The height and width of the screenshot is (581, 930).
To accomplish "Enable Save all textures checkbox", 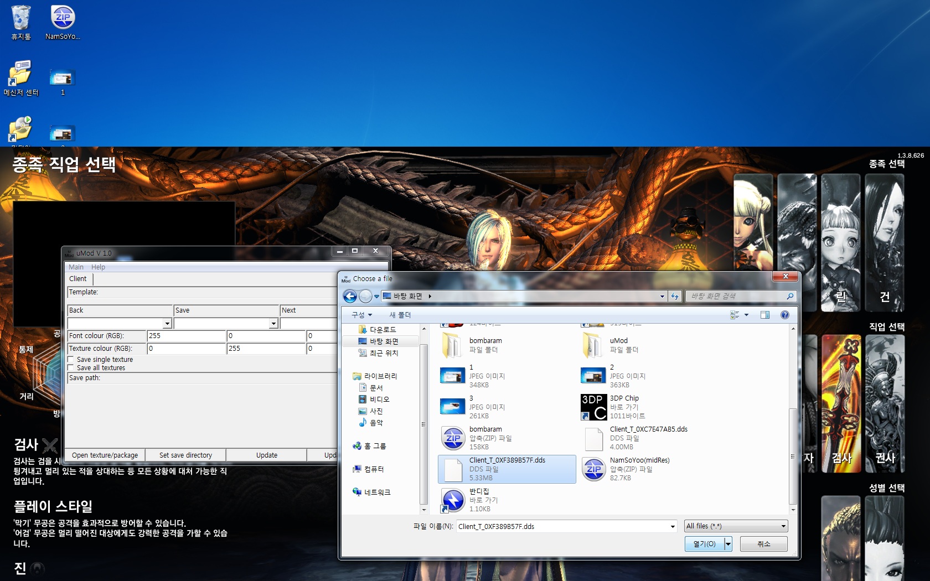I will click(x=71, y=368).
